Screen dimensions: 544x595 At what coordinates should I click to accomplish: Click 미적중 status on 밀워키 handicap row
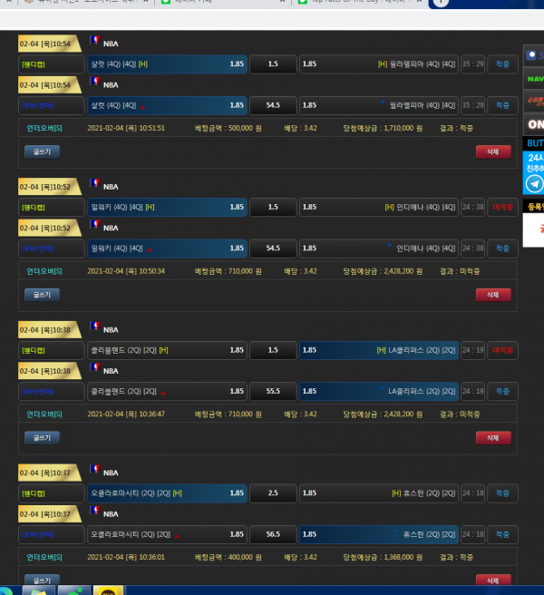pyautogui.click(x=502, y=208)
